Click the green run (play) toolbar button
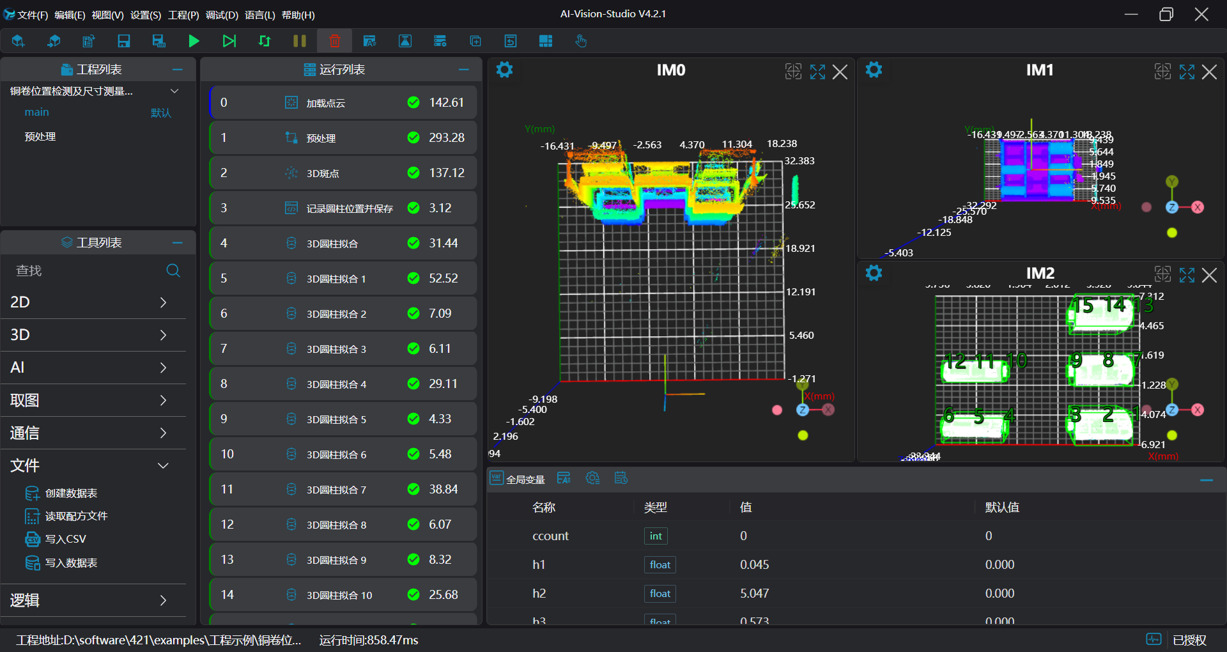 (194, 42)
